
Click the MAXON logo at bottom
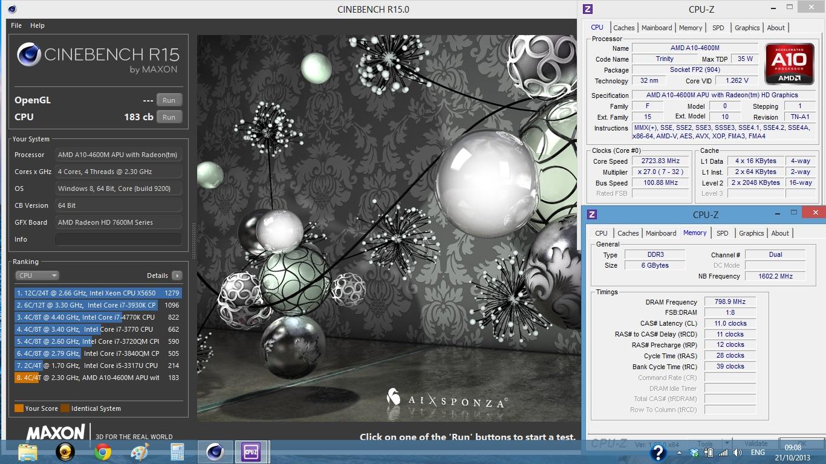coord(56,433)
